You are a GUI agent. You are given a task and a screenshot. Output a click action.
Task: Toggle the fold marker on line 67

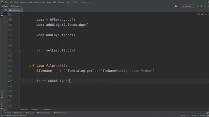(20, 81)
